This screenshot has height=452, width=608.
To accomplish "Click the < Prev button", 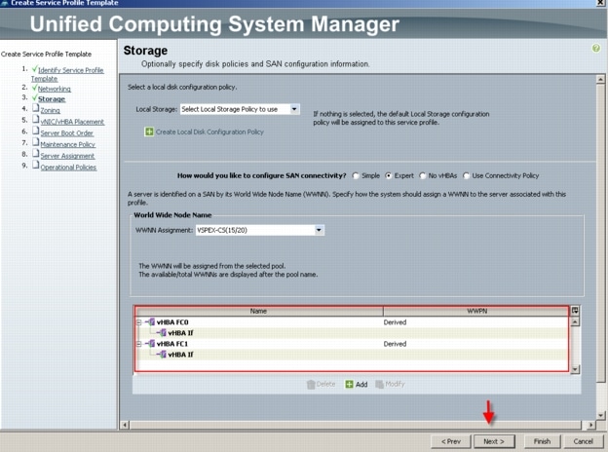I will coord(451,441).
